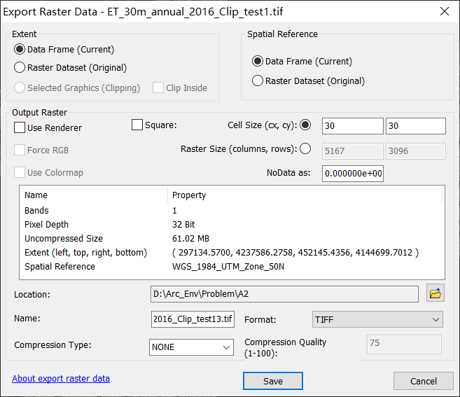Click the Cancel button
The image size is (460, 397).
424,381
